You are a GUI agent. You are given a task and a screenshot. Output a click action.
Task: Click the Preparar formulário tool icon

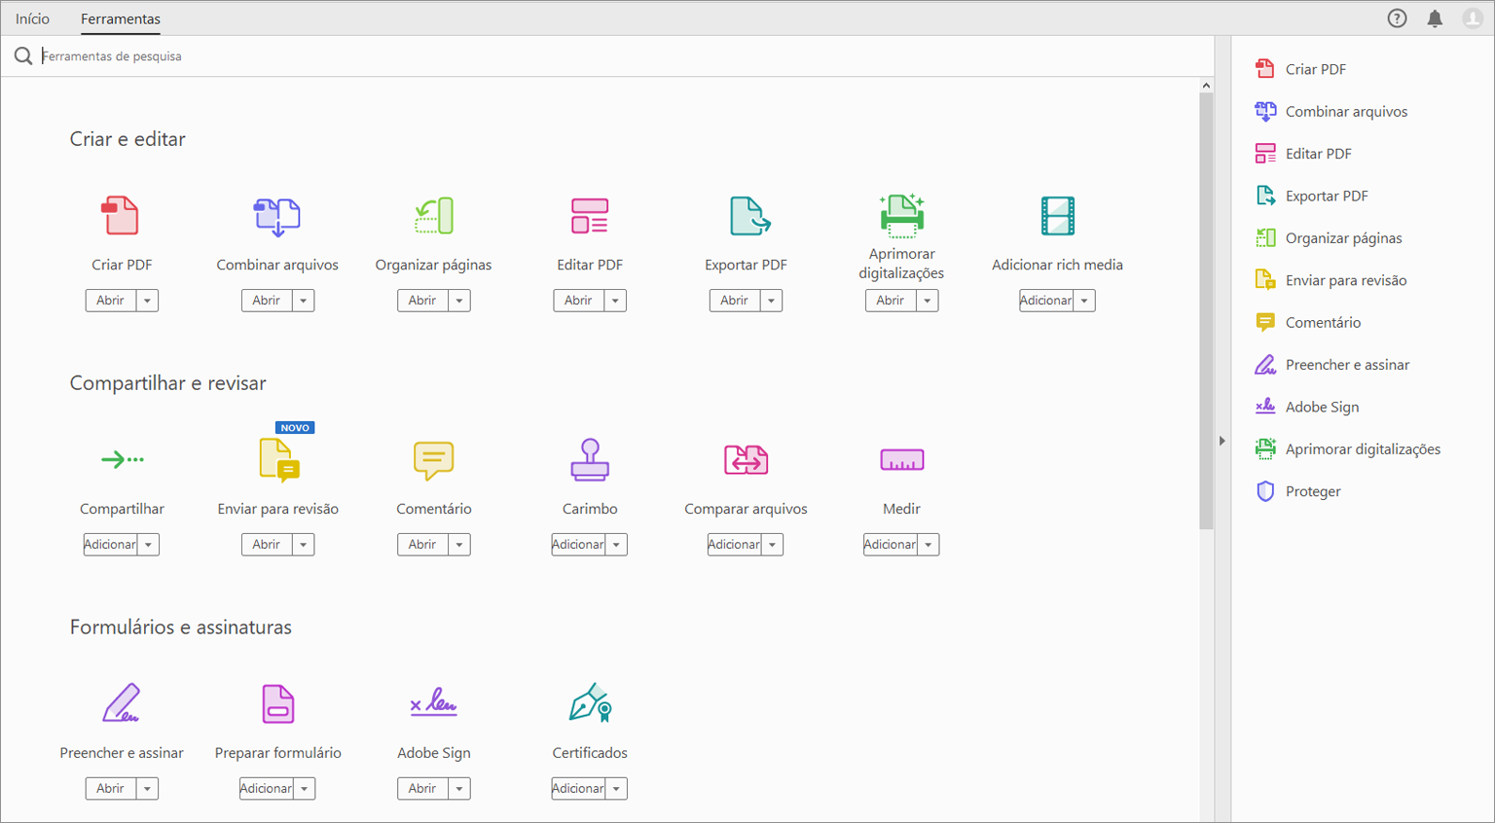tap(278, 704)
